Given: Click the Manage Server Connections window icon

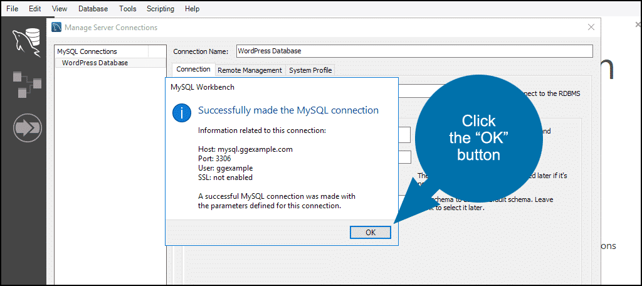Looking at the screenshot, I should coord(56,28).
